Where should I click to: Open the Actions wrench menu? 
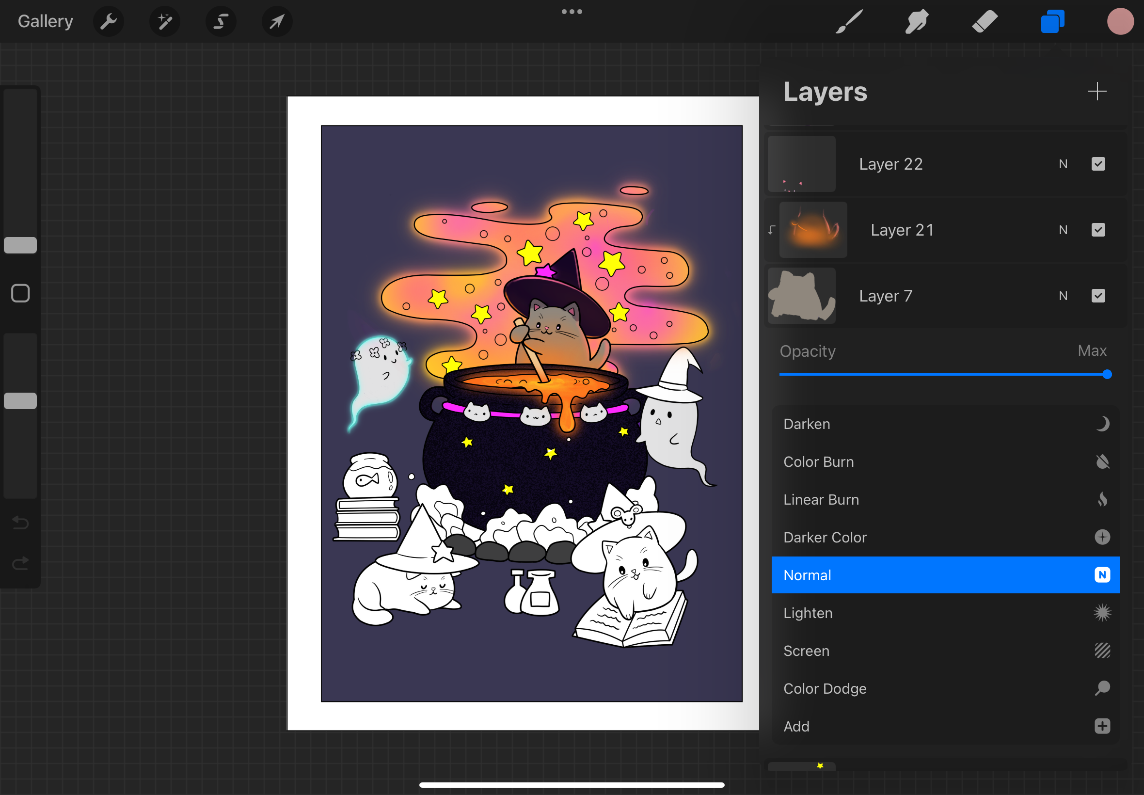click(108, 21)
